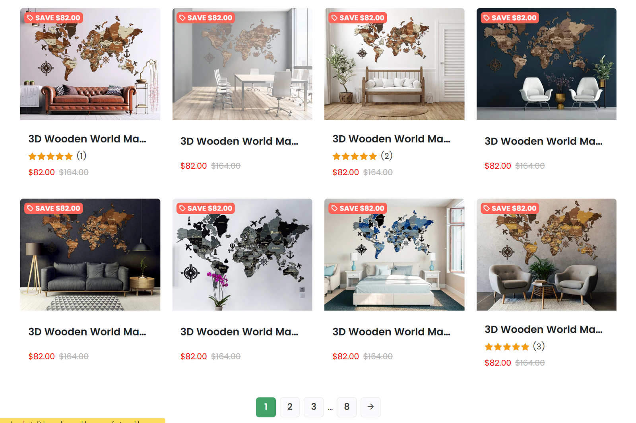Open the map above brown leather sofa image

click(x=90, y=64)
